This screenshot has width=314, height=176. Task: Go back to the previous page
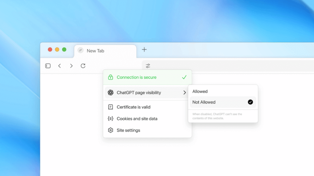click(59, 66)
